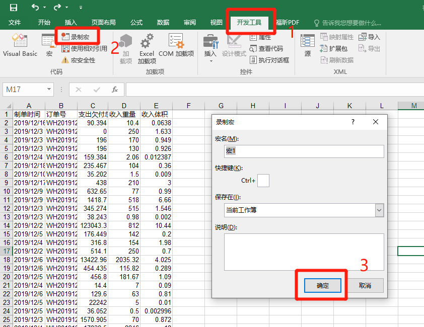The image size is (424, 327).
Task: Click the formula bar cancel X icon
Action: (x=79, y=90)
